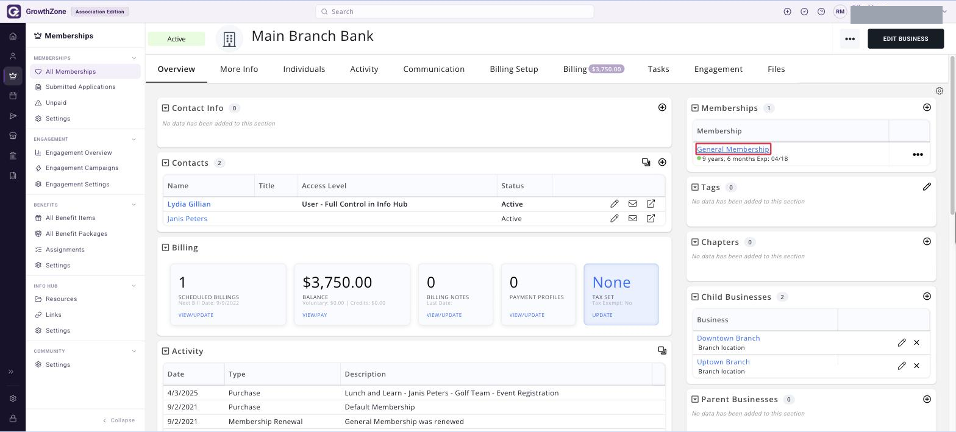Add a new membership with plus icon
Viewport: 956px width, 432px height.
tap(927, 108)
